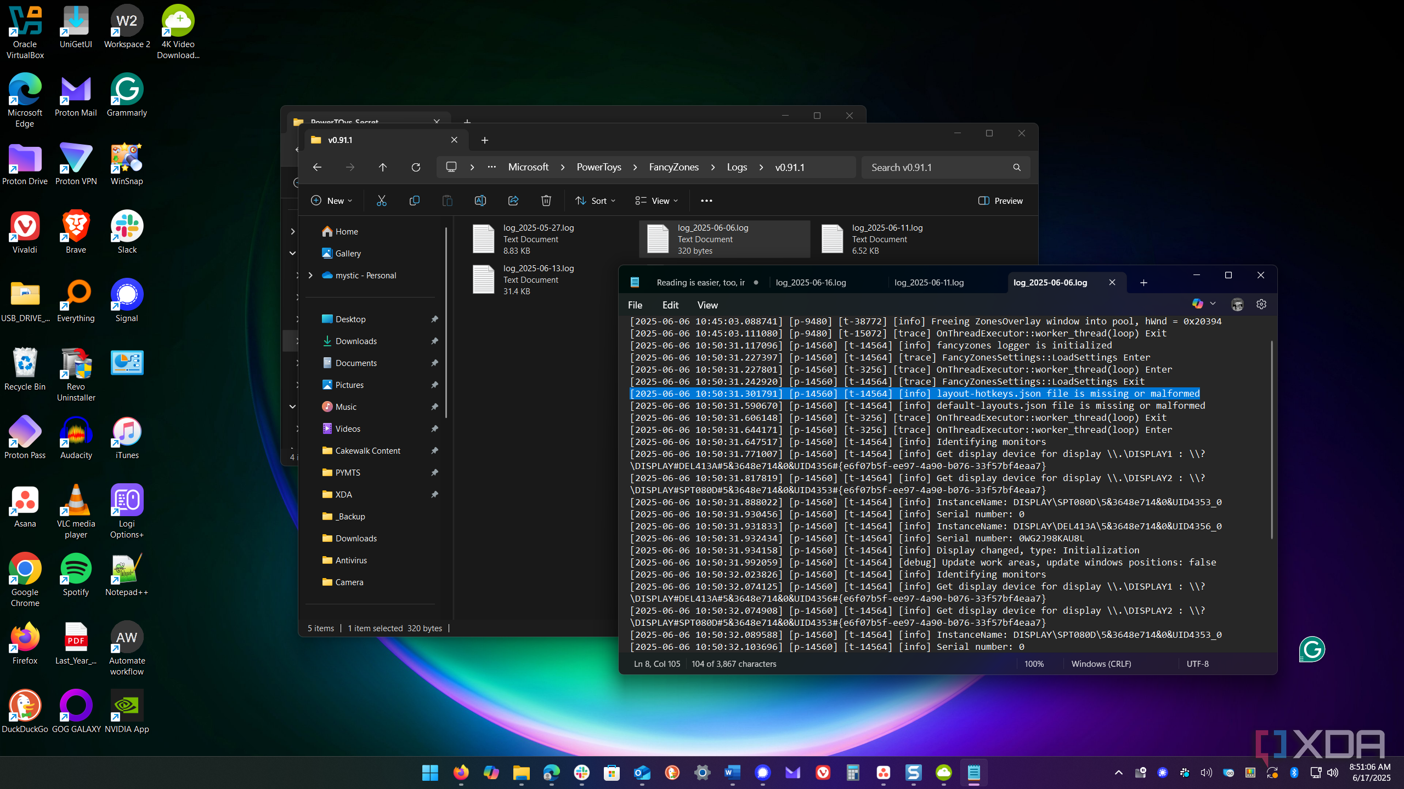Refresh the v0.91.1 folder view
Screen dimensions: 1404x789
tap(416, 167)
